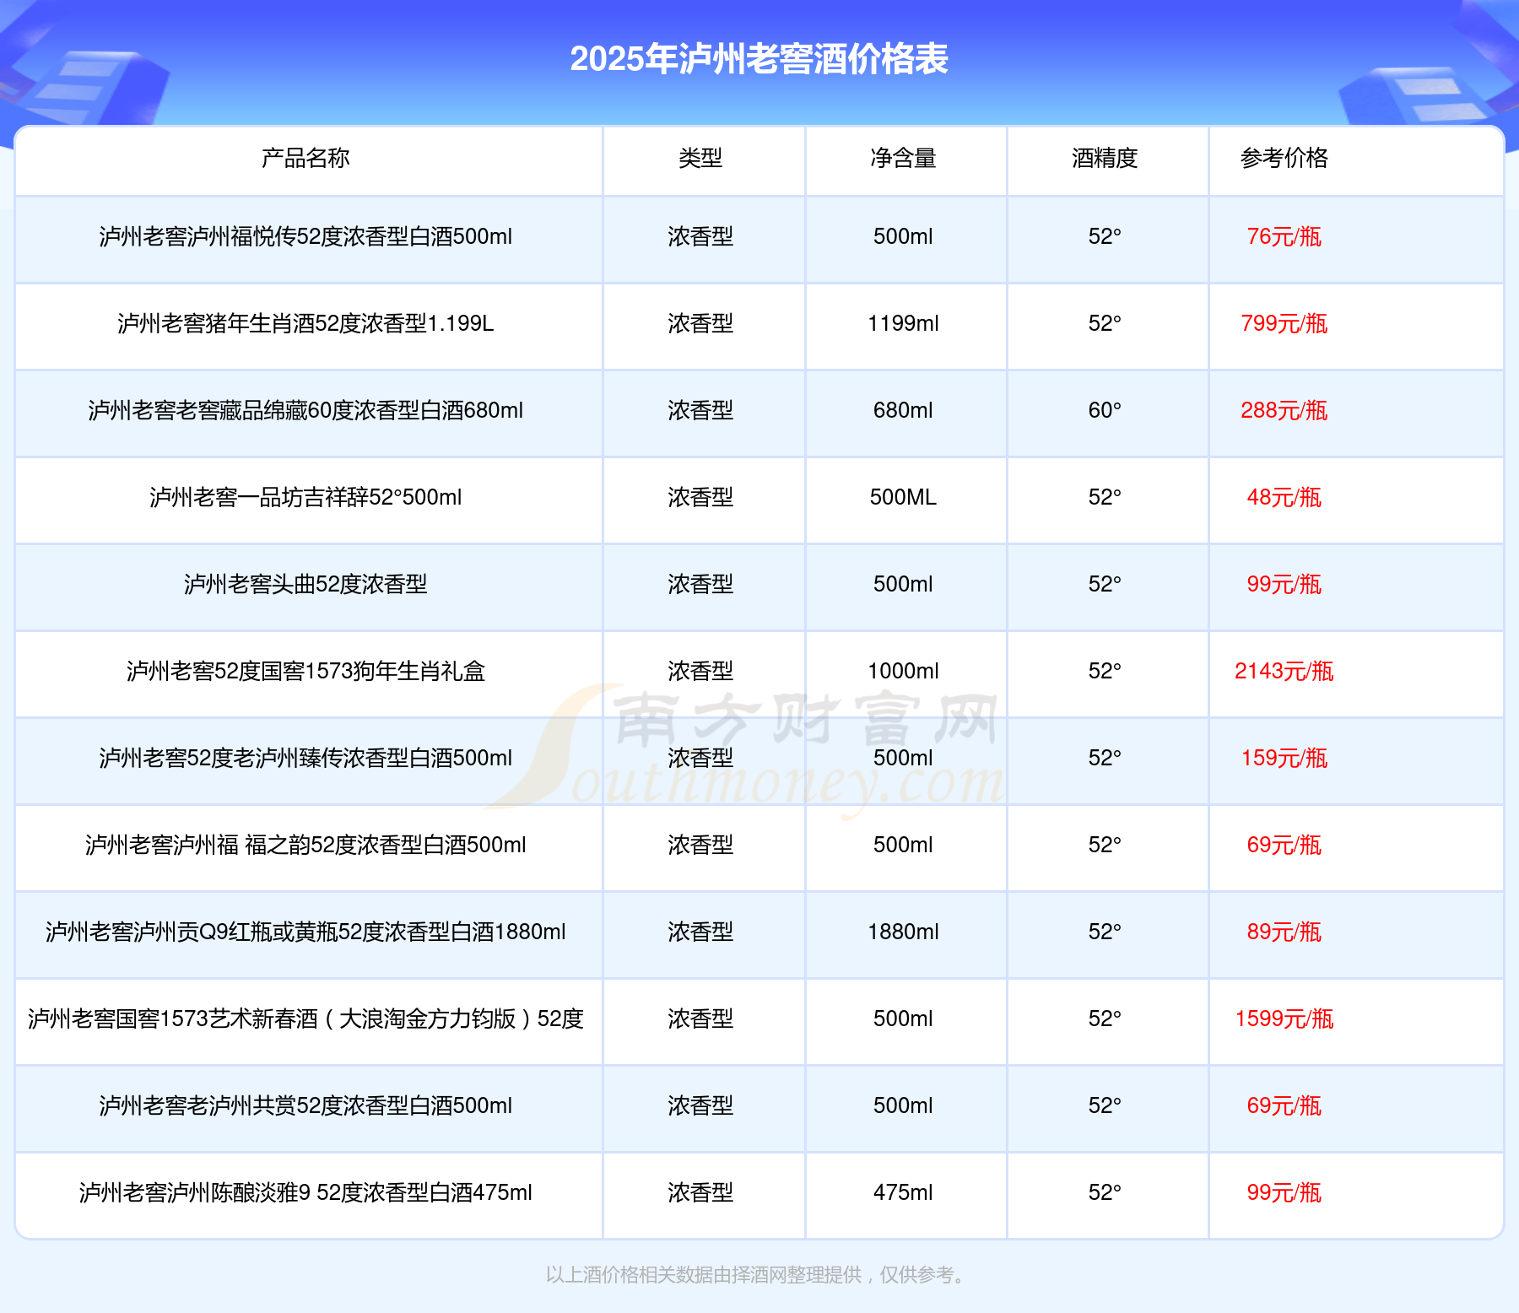Select "浓香型" type cell for 泸州贡Q9
Image resolution: width=1519 pixels, height=1313 pixels.
(x=700, y=932)
